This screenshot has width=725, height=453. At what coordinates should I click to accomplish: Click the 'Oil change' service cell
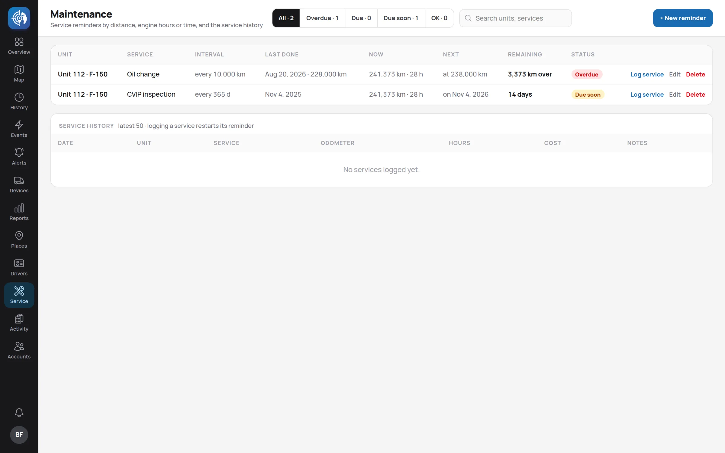point(143,74)
